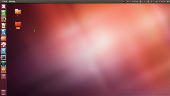Launch LibreOffice Writer from the launcher

tap(3, 32)
